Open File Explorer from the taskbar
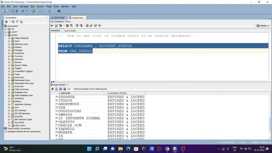The height and width of the screenshot is (153, 272). click(x=120, y=149)
